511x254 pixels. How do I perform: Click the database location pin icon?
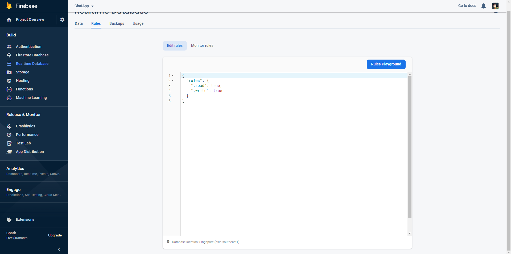point(168,242)
